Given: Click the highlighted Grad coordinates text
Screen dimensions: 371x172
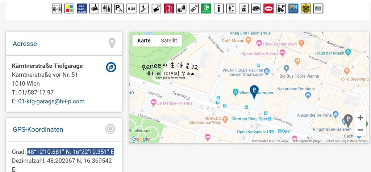Looking at the screenshot, I should tap(71, 152).
